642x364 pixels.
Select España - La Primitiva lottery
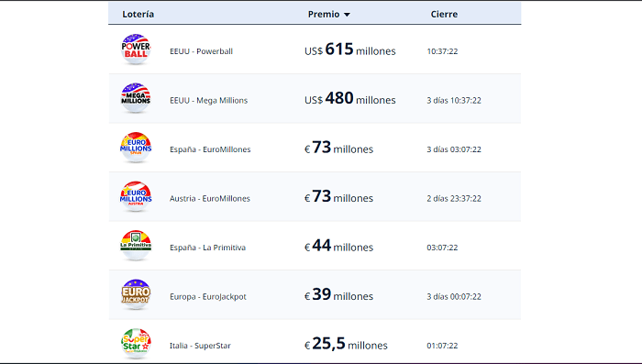click(207, 248)
